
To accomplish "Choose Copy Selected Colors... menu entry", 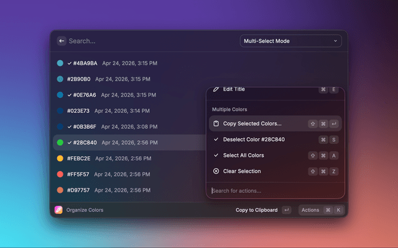I will [252, 124].
